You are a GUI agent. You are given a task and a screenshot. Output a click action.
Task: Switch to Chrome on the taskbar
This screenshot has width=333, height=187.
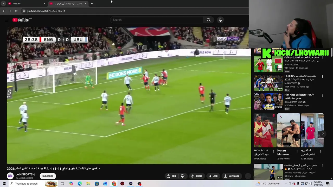pos(114,184)
